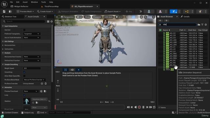Viewport: 210px width, 118px height.
Task: Toggle the Use Grid checkbox
Action: 24,30
